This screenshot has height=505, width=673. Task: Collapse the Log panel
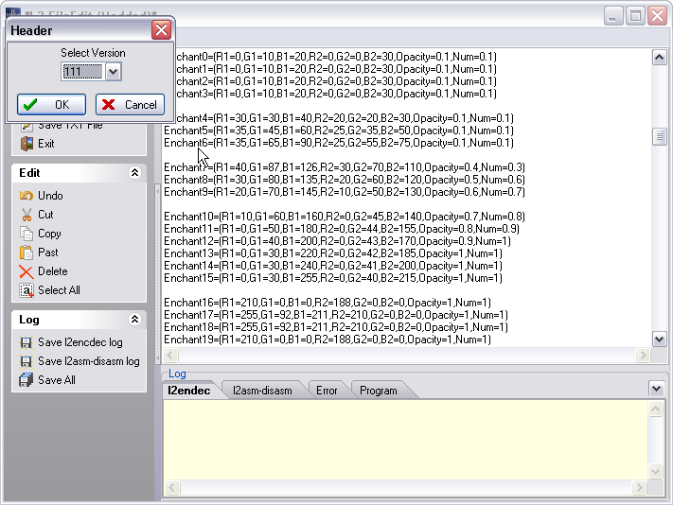134,320
